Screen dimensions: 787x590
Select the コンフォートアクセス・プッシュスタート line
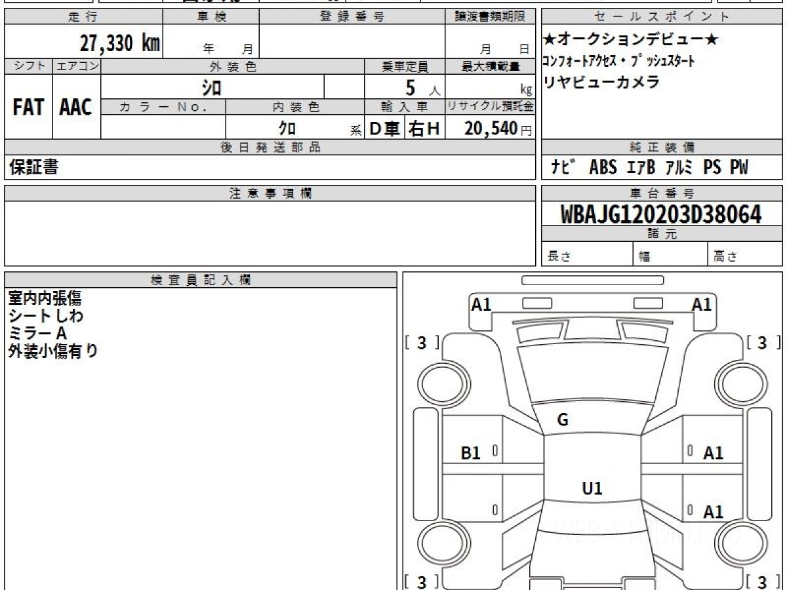coord(618,62)
